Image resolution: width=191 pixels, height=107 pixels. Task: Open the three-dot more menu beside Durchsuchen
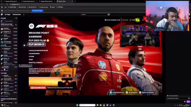[x=24, y=15]
